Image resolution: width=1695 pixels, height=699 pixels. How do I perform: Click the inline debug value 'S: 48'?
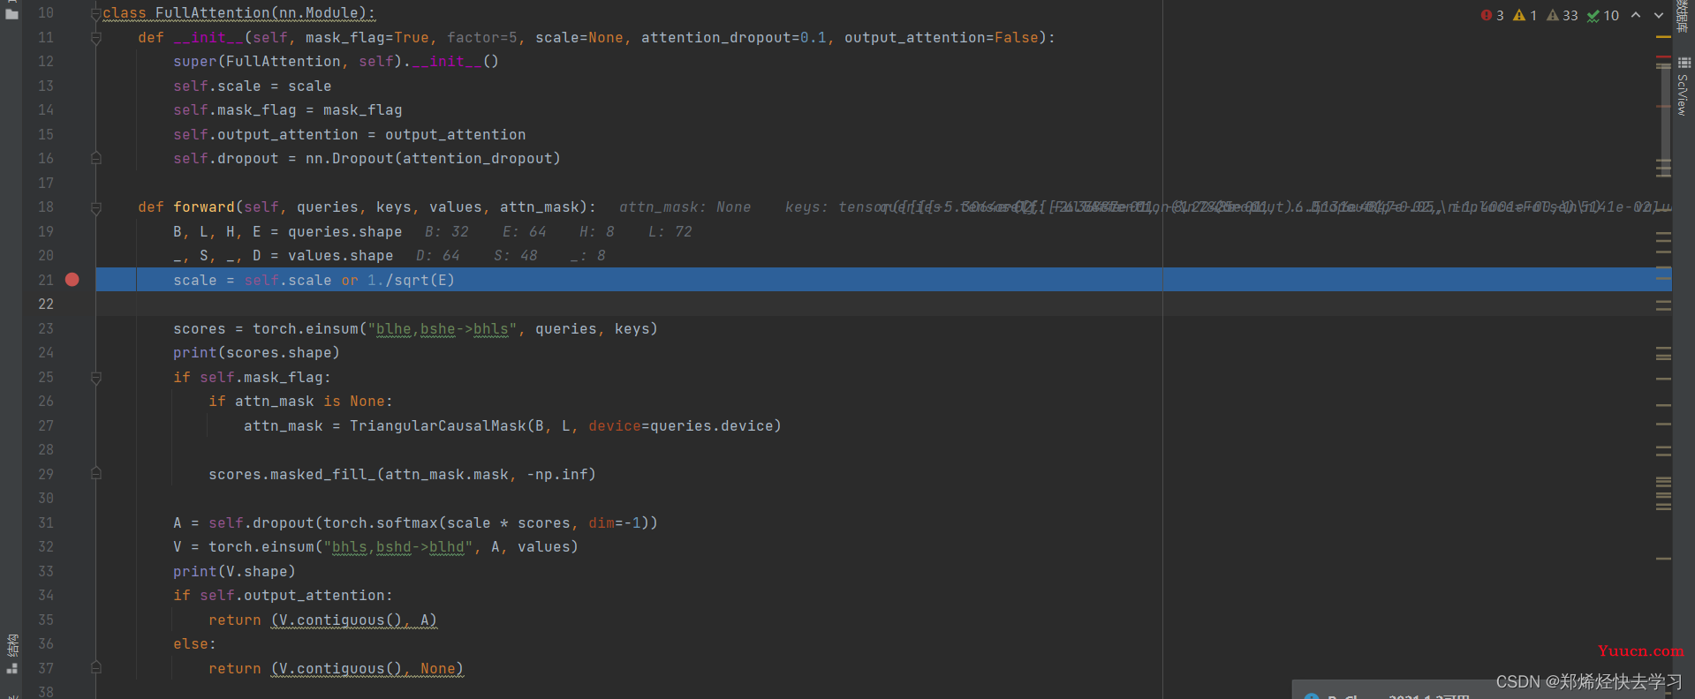(x=516, y=256)
